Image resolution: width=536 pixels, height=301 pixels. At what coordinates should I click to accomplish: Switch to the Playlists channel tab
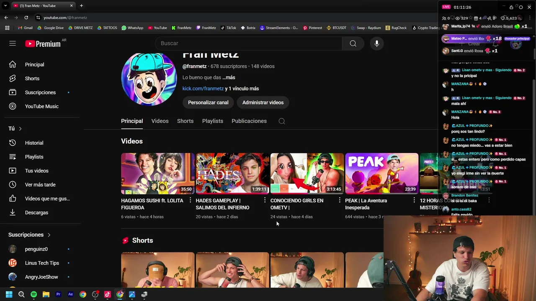(x=213, y=121)
